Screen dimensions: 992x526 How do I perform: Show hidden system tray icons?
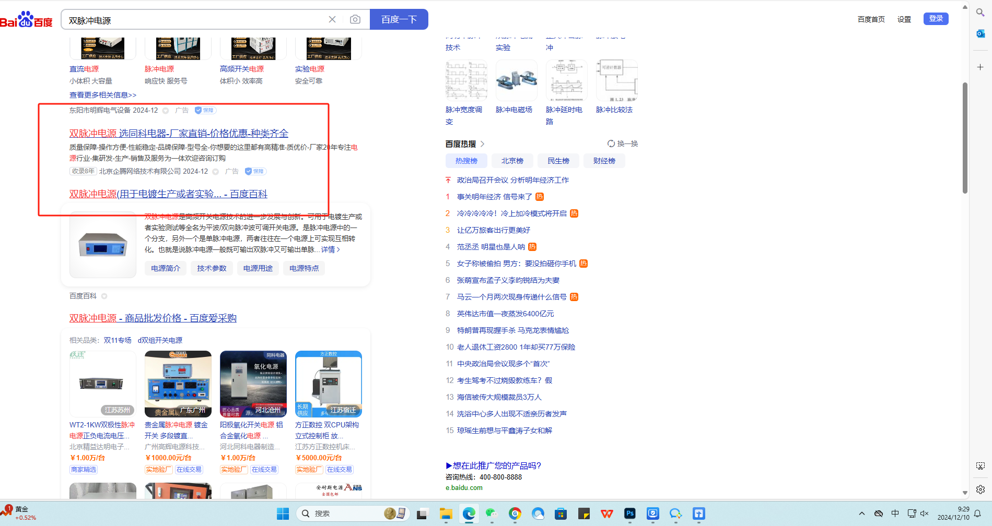pyautogui.click(x=862, y=513)
